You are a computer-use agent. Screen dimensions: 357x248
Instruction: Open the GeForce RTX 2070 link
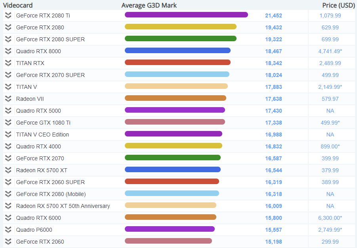(x=40, y=158)
